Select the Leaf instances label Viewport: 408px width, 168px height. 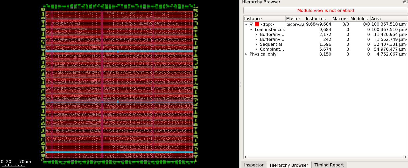point(270,29)
